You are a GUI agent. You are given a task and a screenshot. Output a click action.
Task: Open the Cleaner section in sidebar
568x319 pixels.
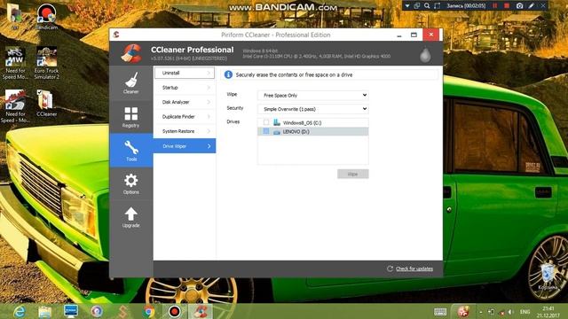click(x=130, y=83)
